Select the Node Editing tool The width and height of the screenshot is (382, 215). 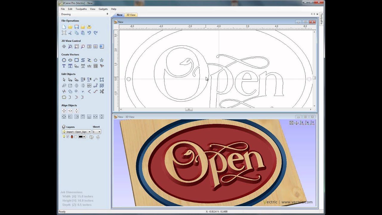70,80
